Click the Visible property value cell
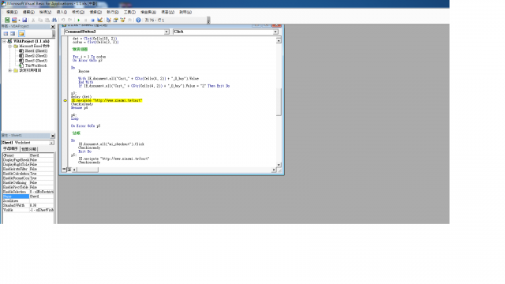Viewport: 505px width, 284px height. [42, 210]
